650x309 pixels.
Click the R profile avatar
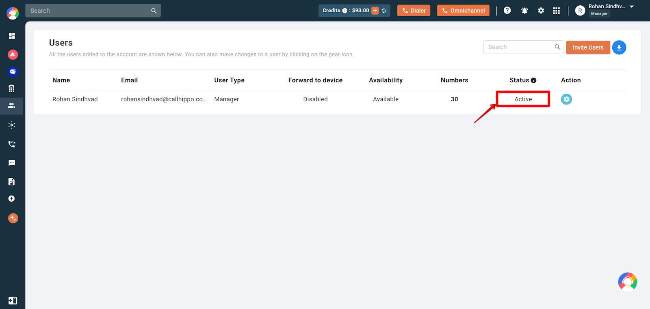pyautogui.click(x=580, y=11)
